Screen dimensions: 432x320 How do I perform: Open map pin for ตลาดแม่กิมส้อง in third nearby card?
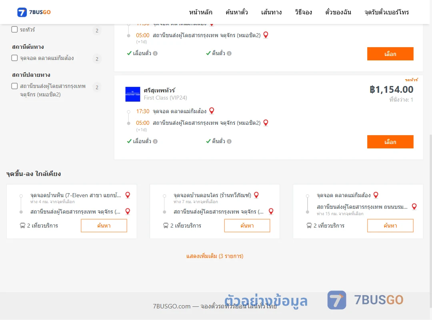[376, 195]
